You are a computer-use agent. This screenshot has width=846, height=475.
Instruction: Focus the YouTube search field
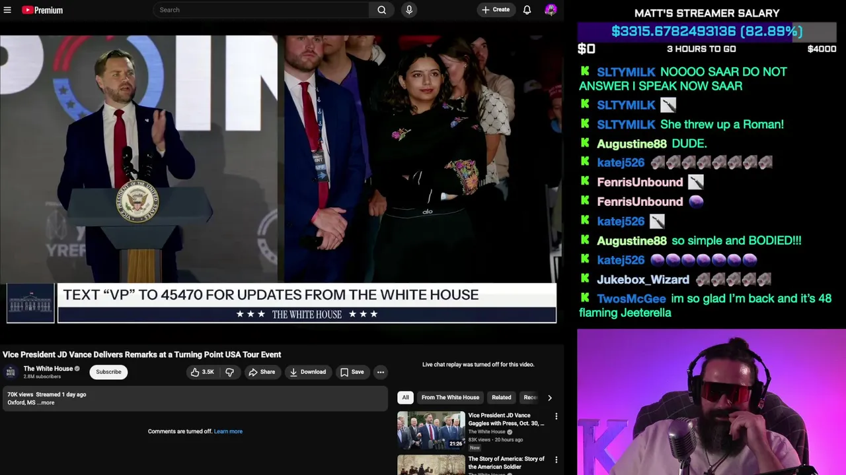(x=261, y=10)
